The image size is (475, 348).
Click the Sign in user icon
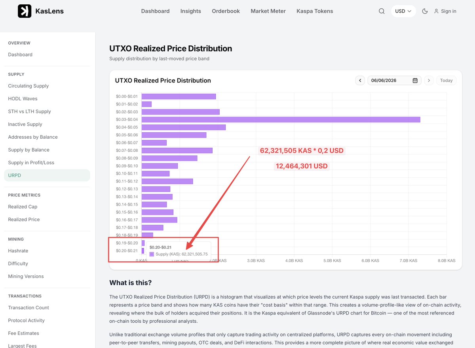click(x=436, y=11)
